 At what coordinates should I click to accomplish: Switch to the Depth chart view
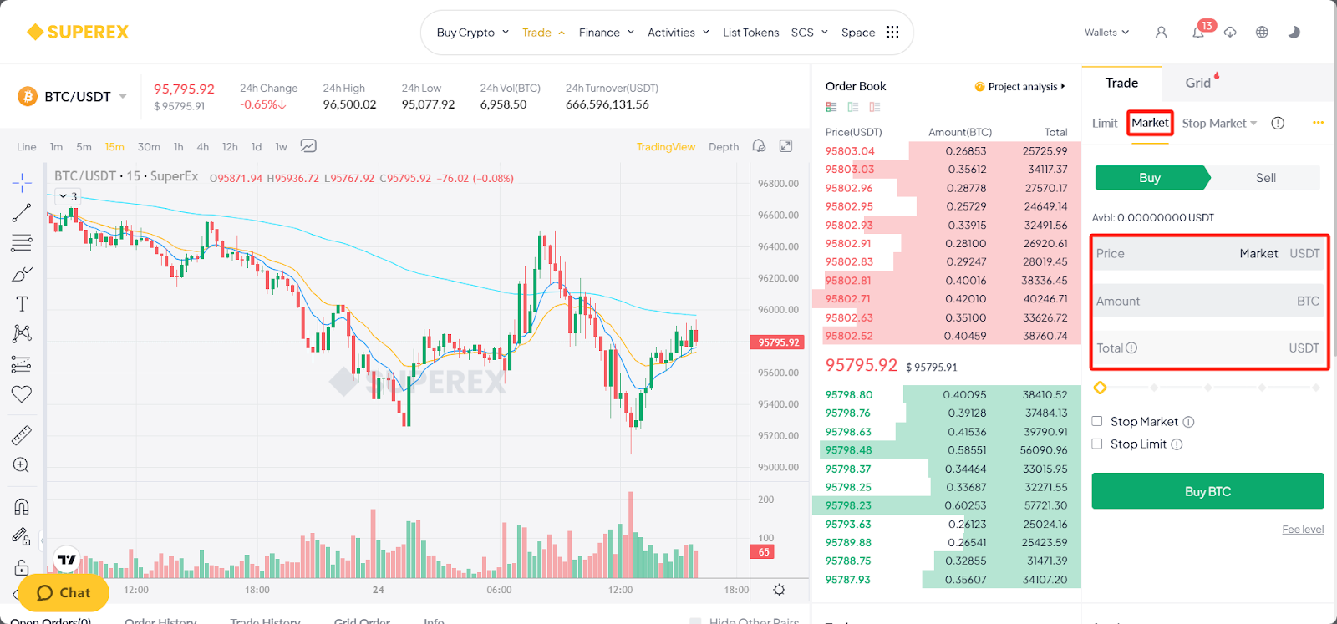click(724, 146)
